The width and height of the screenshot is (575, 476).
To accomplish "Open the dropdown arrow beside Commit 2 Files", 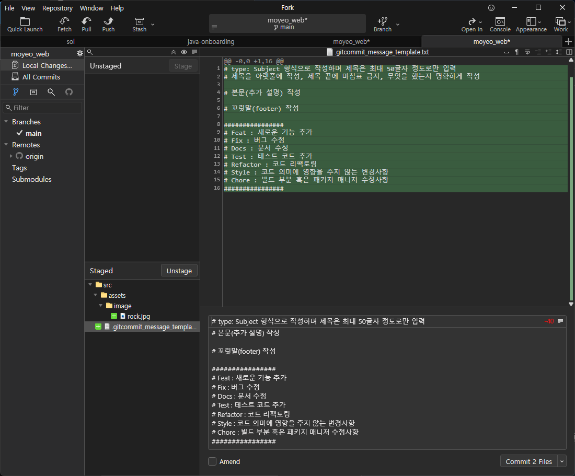I will 562,461.
